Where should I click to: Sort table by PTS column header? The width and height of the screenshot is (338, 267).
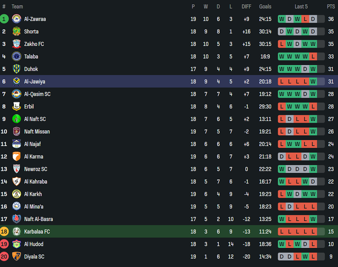tap(331, 7)
